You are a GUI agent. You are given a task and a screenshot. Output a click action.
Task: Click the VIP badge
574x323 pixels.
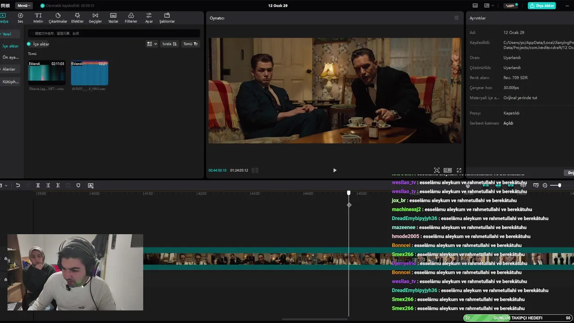click(510, 6)
